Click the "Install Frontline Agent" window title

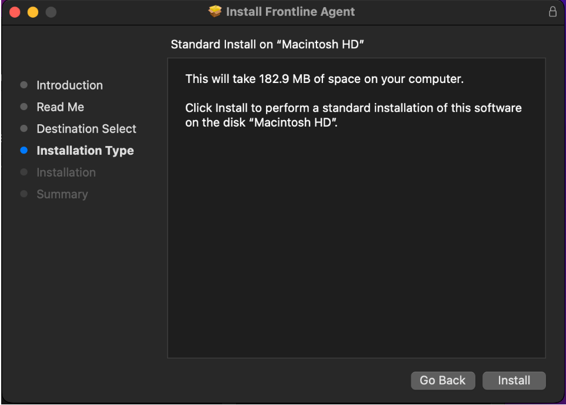coord(290,12)
